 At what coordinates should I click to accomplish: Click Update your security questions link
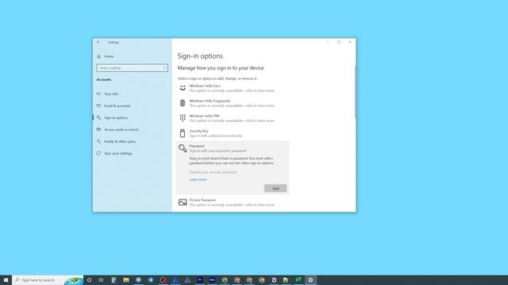(214, 173)
